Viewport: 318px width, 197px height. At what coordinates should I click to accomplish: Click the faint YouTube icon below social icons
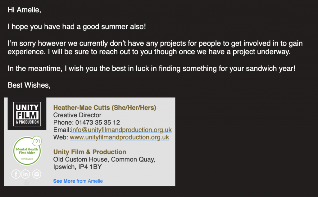(x=27, y=182)
